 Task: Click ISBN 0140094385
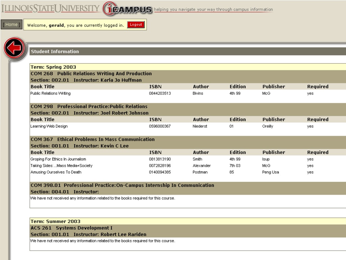pyautogui.click(x=160, y=172)
